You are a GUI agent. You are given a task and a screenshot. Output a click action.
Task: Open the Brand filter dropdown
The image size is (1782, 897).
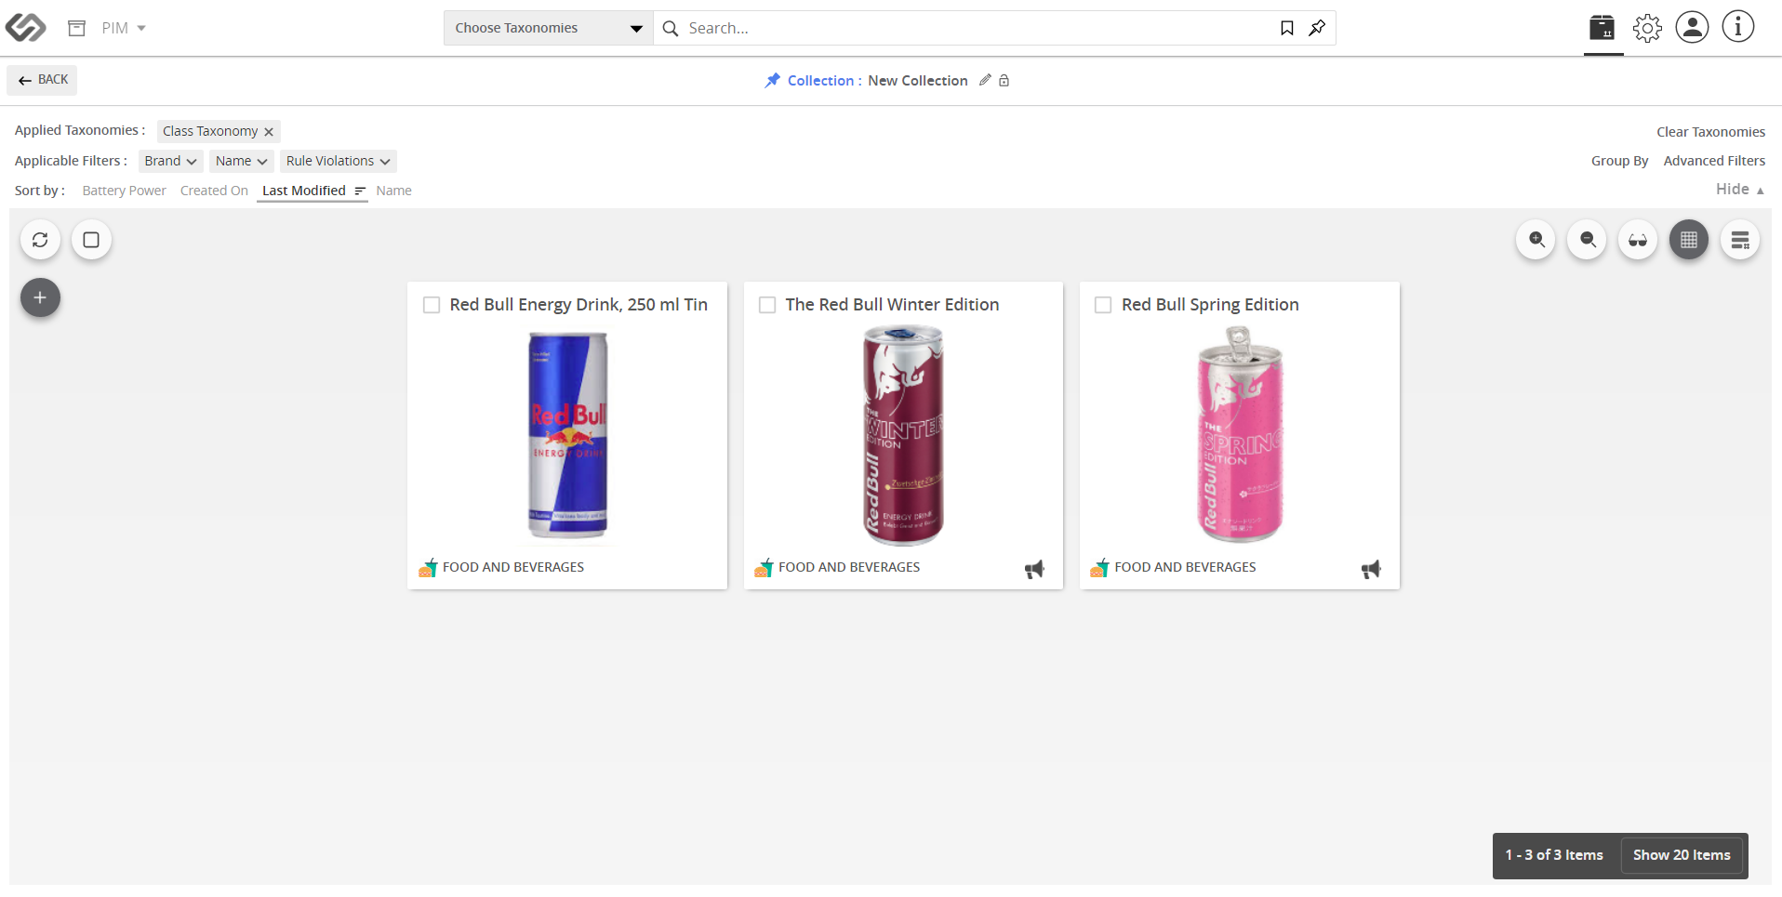(170, 161)
